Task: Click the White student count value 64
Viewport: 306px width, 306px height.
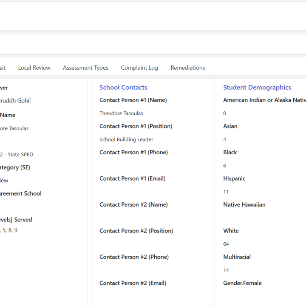Action: (x=226, y=244)
